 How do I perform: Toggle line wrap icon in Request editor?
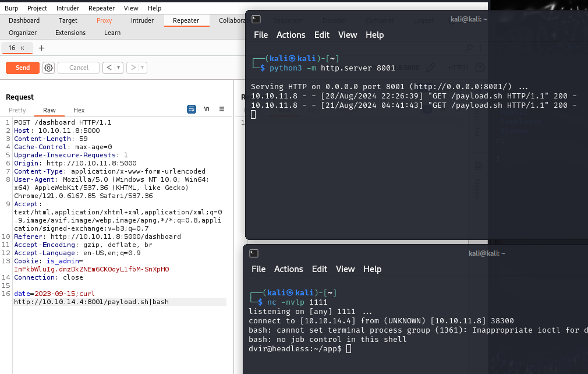(192, 109)
